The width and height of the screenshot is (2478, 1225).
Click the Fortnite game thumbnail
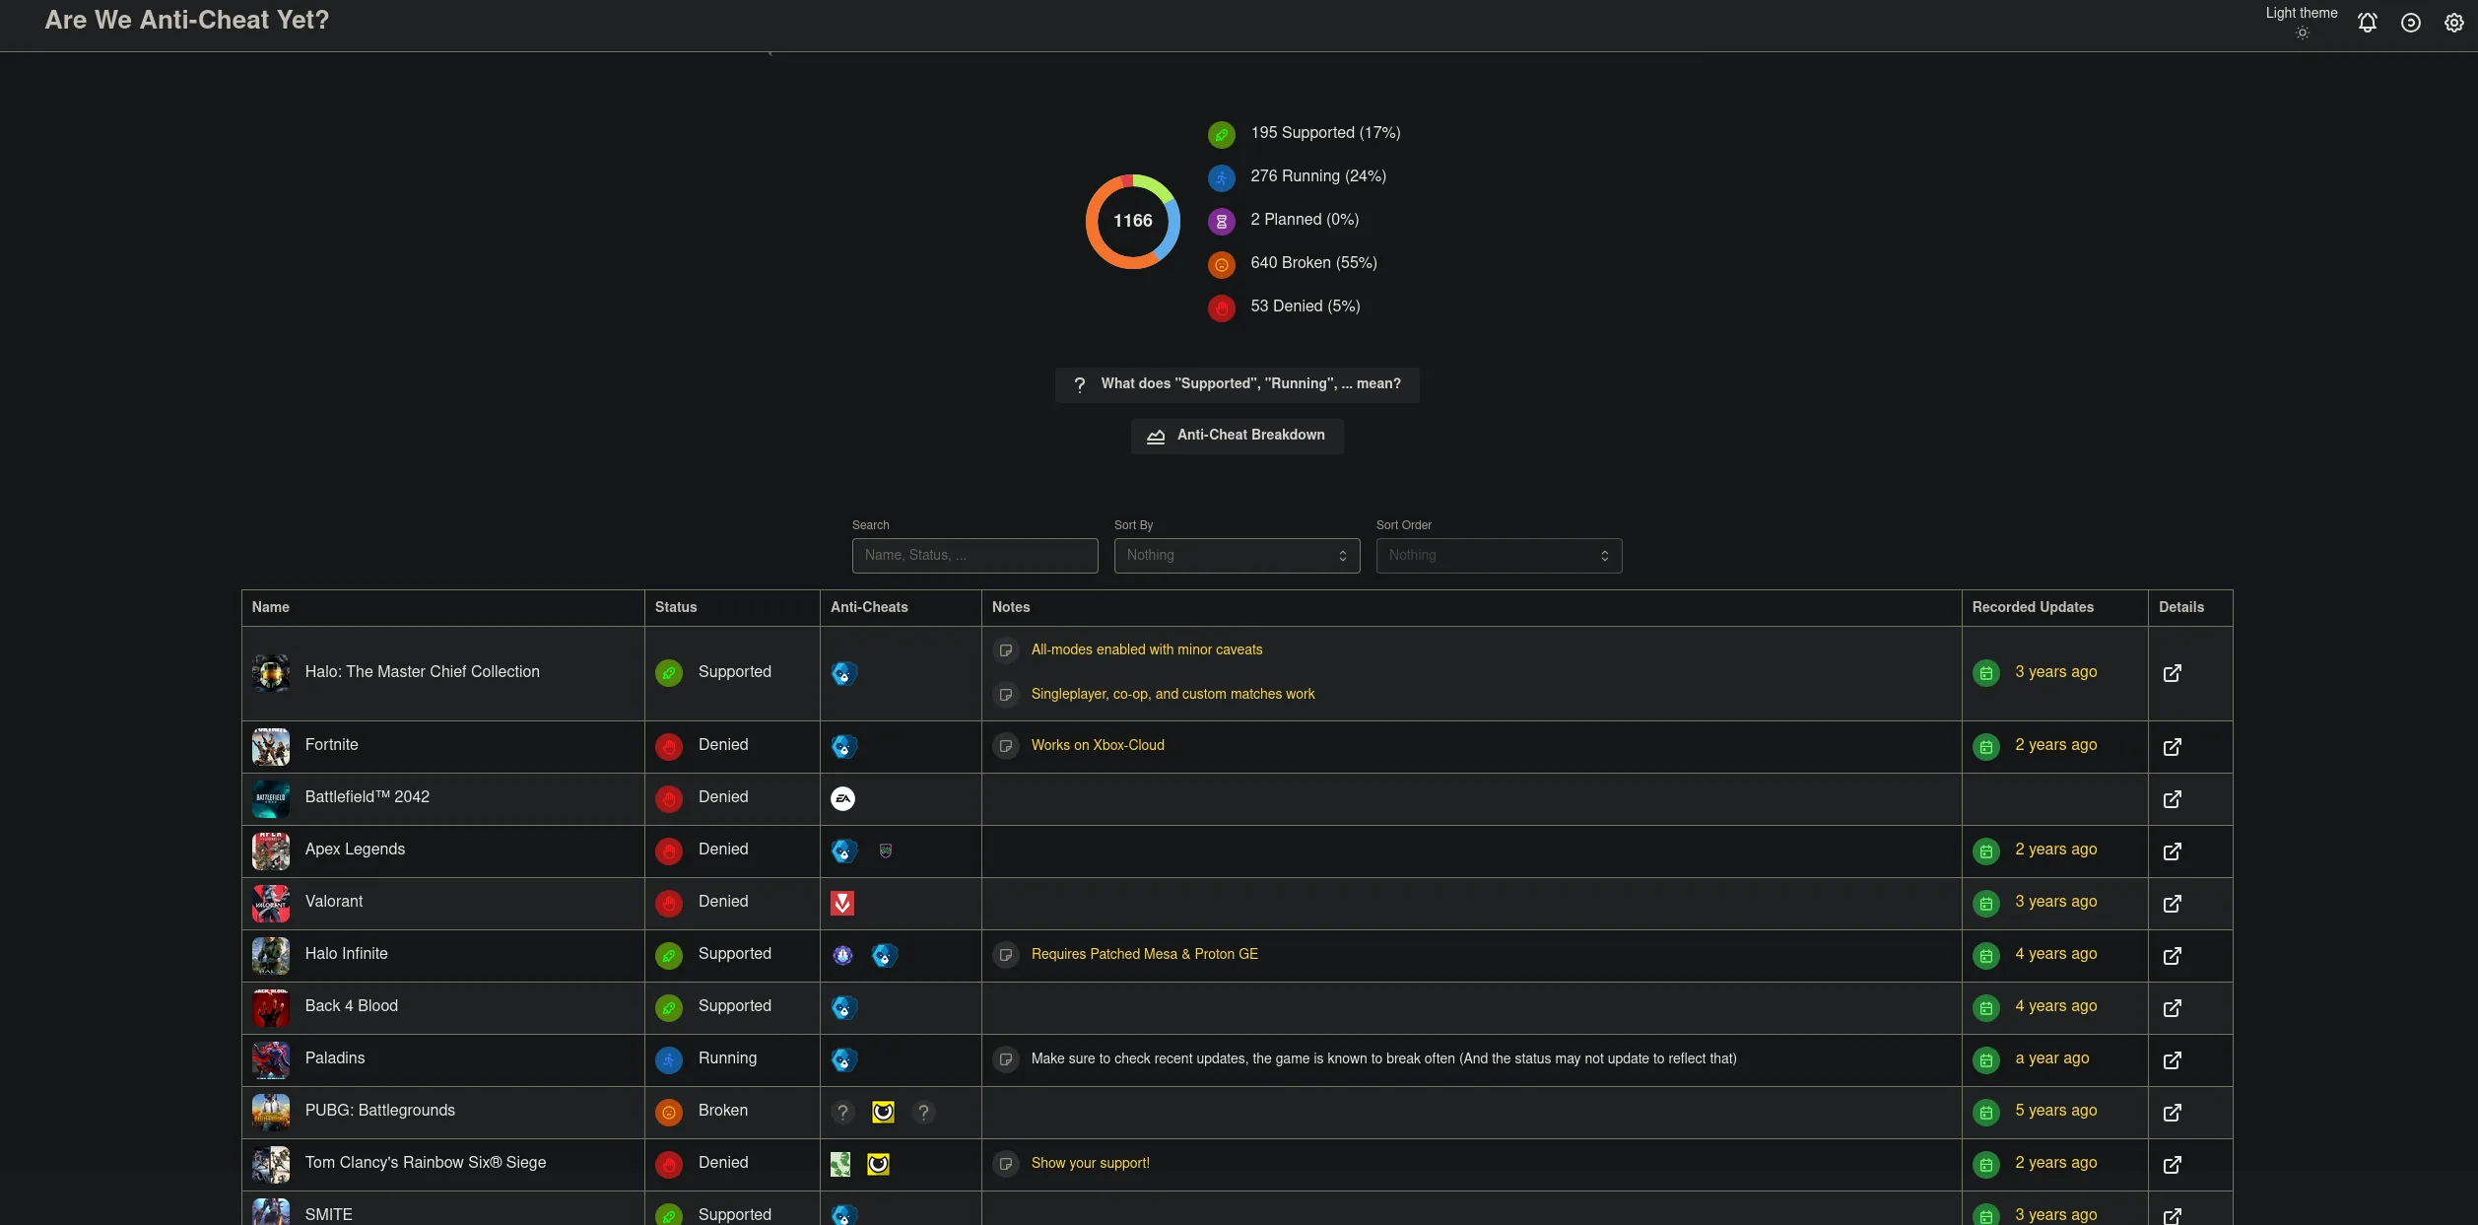[271, 747]
